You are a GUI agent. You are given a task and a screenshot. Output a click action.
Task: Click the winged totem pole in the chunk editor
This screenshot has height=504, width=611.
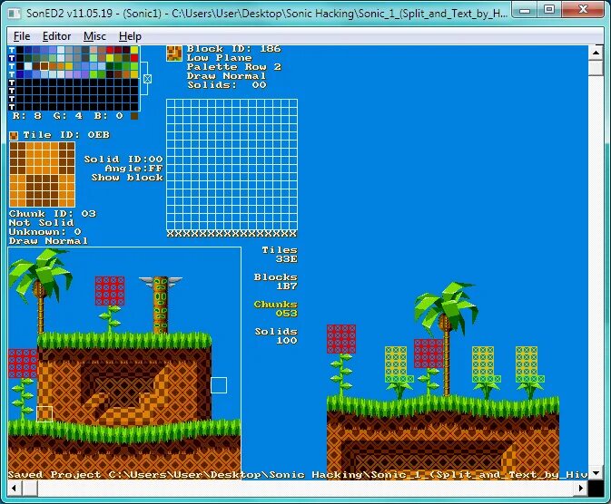161,305
